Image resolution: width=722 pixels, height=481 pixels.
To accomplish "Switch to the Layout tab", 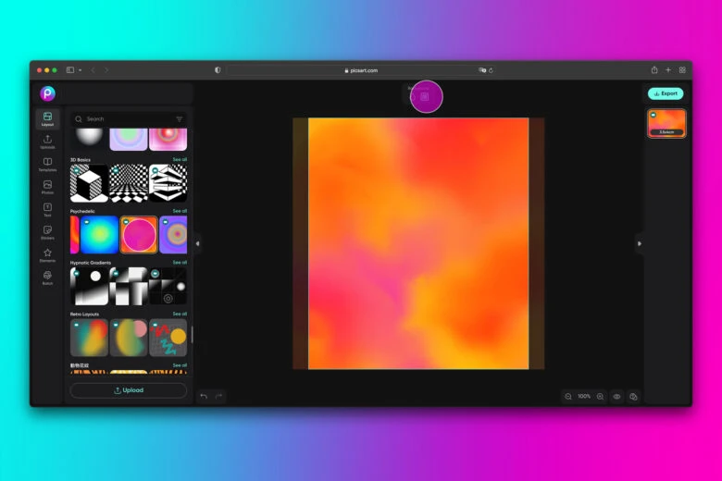I will tap(47, 118).
